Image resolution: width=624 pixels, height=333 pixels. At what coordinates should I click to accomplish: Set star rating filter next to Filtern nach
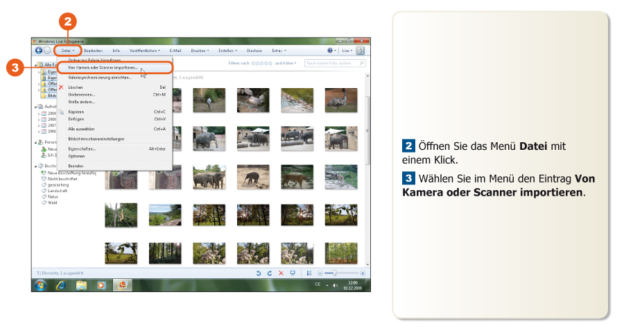coord(261,63)
